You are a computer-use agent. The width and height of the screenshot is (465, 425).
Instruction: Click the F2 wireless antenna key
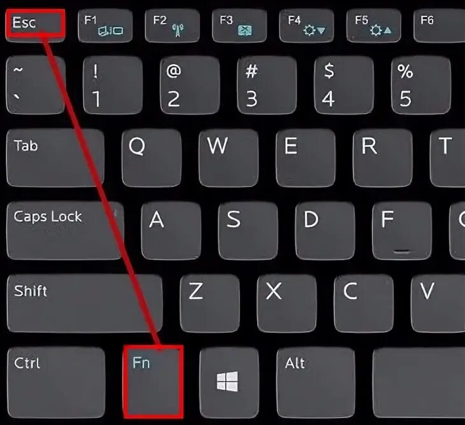(x=172, y=25)
